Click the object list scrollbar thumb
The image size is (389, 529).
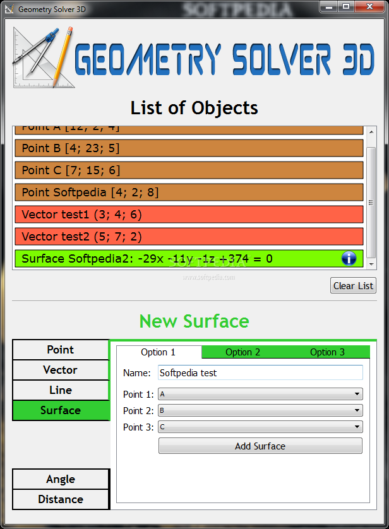pyautogui.click(x=371, y=203)
